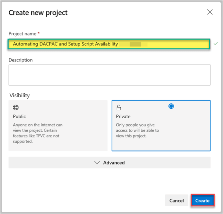Choose the Private label in visibility options
Image resolution: width=223 pixels, height=214 pixels.
coord(122,116)
